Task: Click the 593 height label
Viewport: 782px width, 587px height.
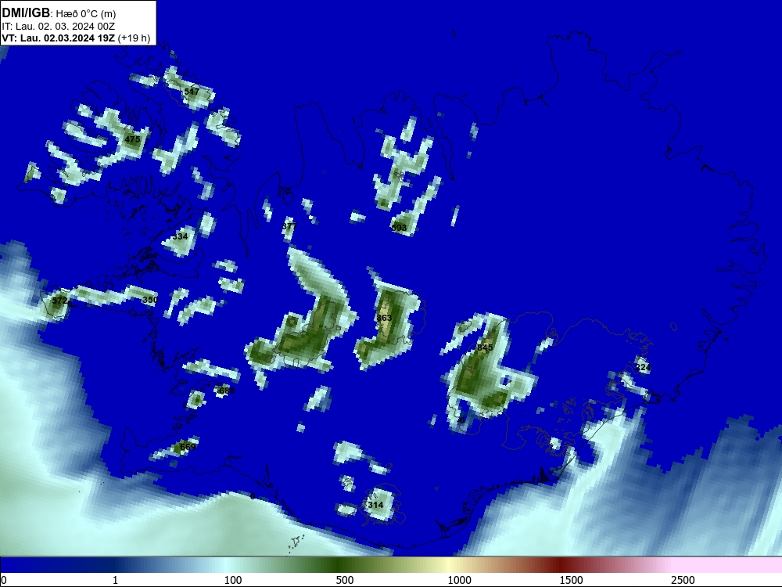Action: [x=399, y=228]
